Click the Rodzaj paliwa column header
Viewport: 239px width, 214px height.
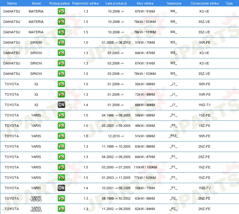[59, 3]
